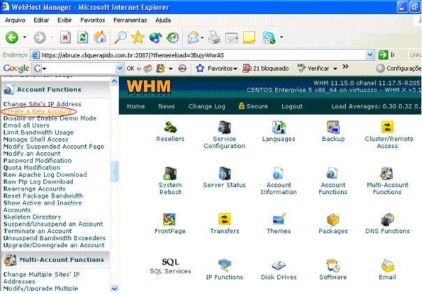Open the Resellers icon in WHM
422x294 pixels.
click(170, 128)
